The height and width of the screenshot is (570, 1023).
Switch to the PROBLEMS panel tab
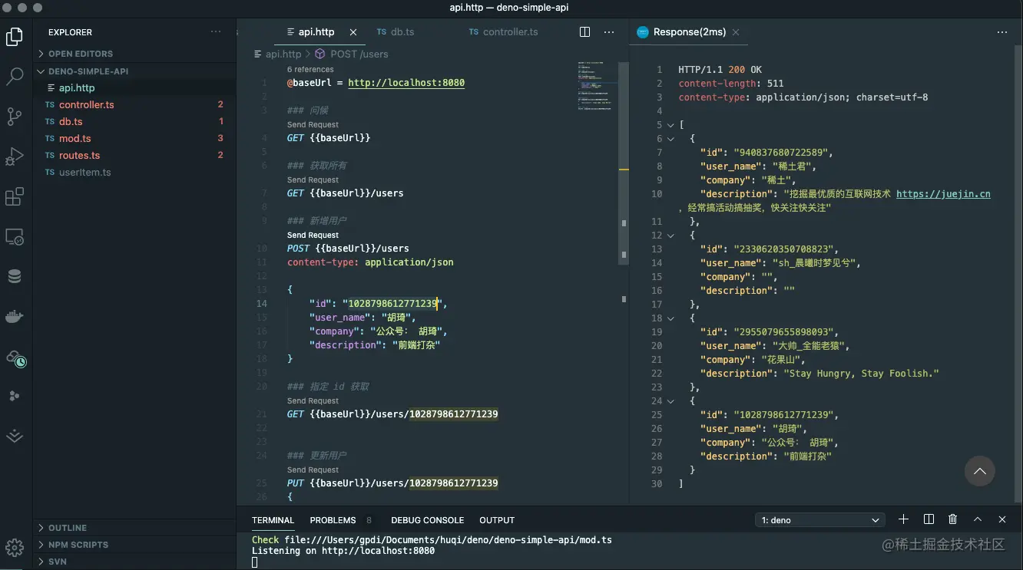[333, 519]
